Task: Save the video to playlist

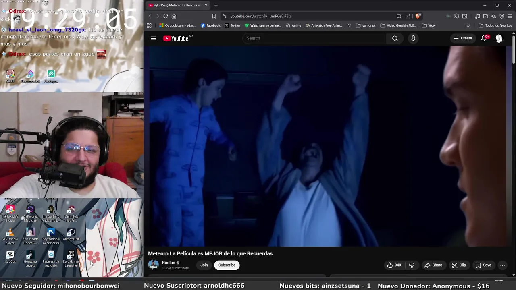Action: click(x=483, y=265)
